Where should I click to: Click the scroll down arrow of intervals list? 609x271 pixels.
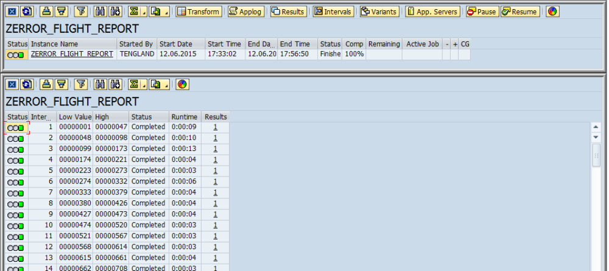tap(596, 137)
